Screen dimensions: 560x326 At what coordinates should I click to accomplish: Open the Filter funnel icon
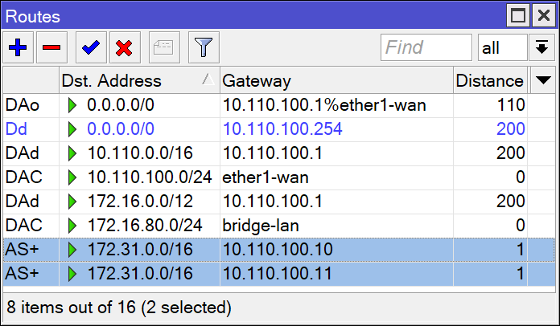[204, 48]
